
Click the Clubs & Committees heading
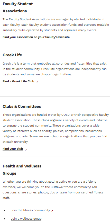[22, 106]
